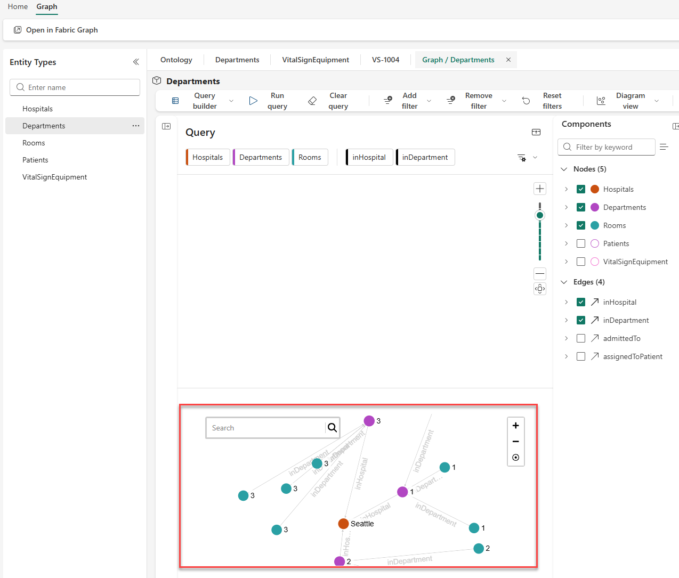Image resolution: width=679 pixels, height=578 pixels.
Task: Enable the Patients node checkbox
Action: coord(580,243)
